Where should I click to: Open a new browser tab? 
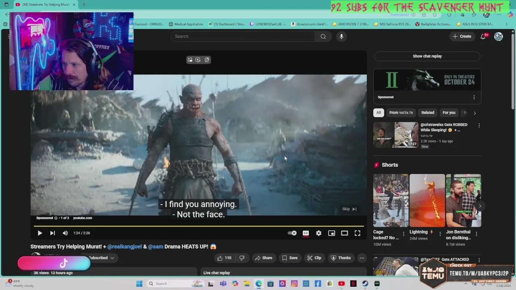coord(84,5)
